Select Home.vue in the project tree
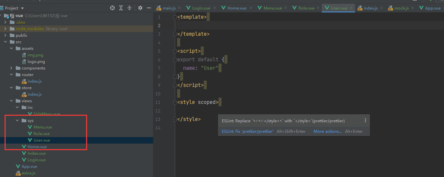444x177 pixels. 37,147
